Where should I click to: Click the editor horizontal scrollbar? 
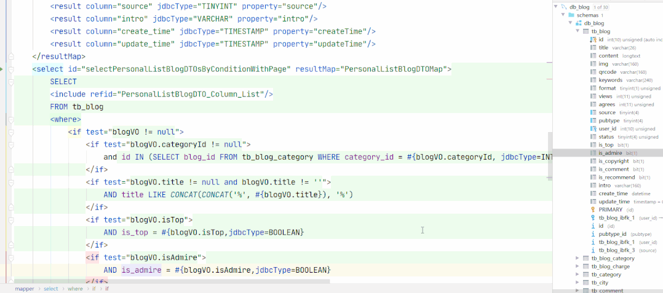pos(172,281)
